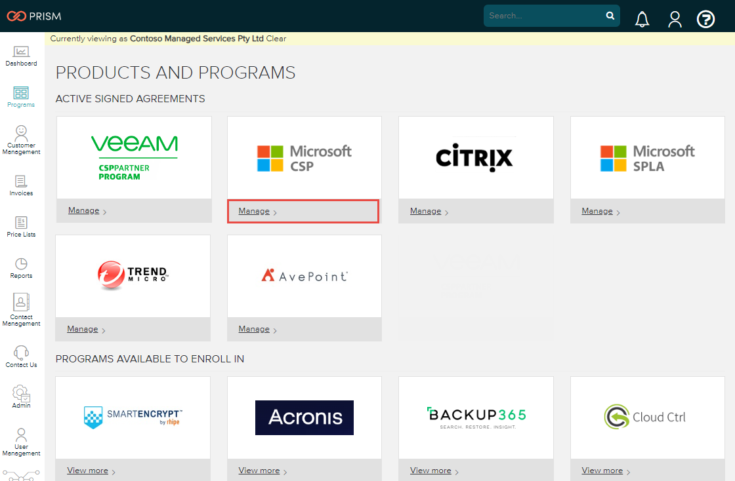Open notifications via the bell icon
Image resolution: width=735 pixels, height=481 pixels.
point(642,19)
